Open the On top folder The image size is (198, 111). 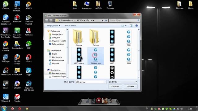click(96, 38)
